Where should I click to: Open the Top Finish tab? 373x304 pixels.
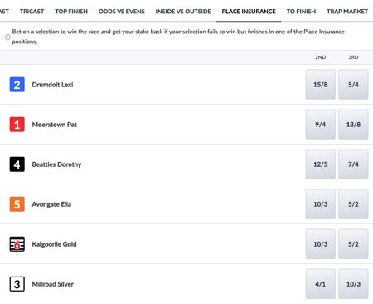click(x=71, y=12)
